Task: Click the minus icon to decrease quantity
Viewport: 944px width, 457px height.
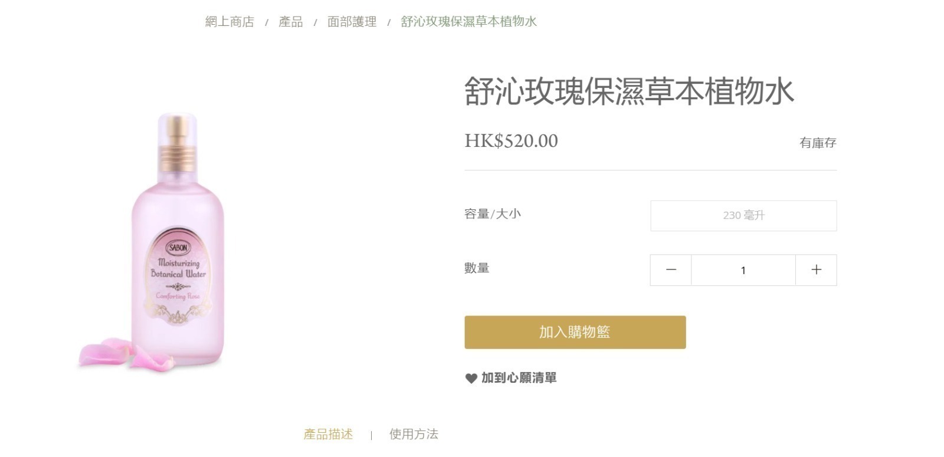Action: click(x=670, y=269)
